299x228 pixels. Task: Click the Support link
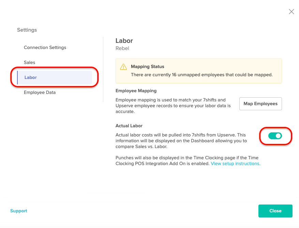click(x=19, y=211)
